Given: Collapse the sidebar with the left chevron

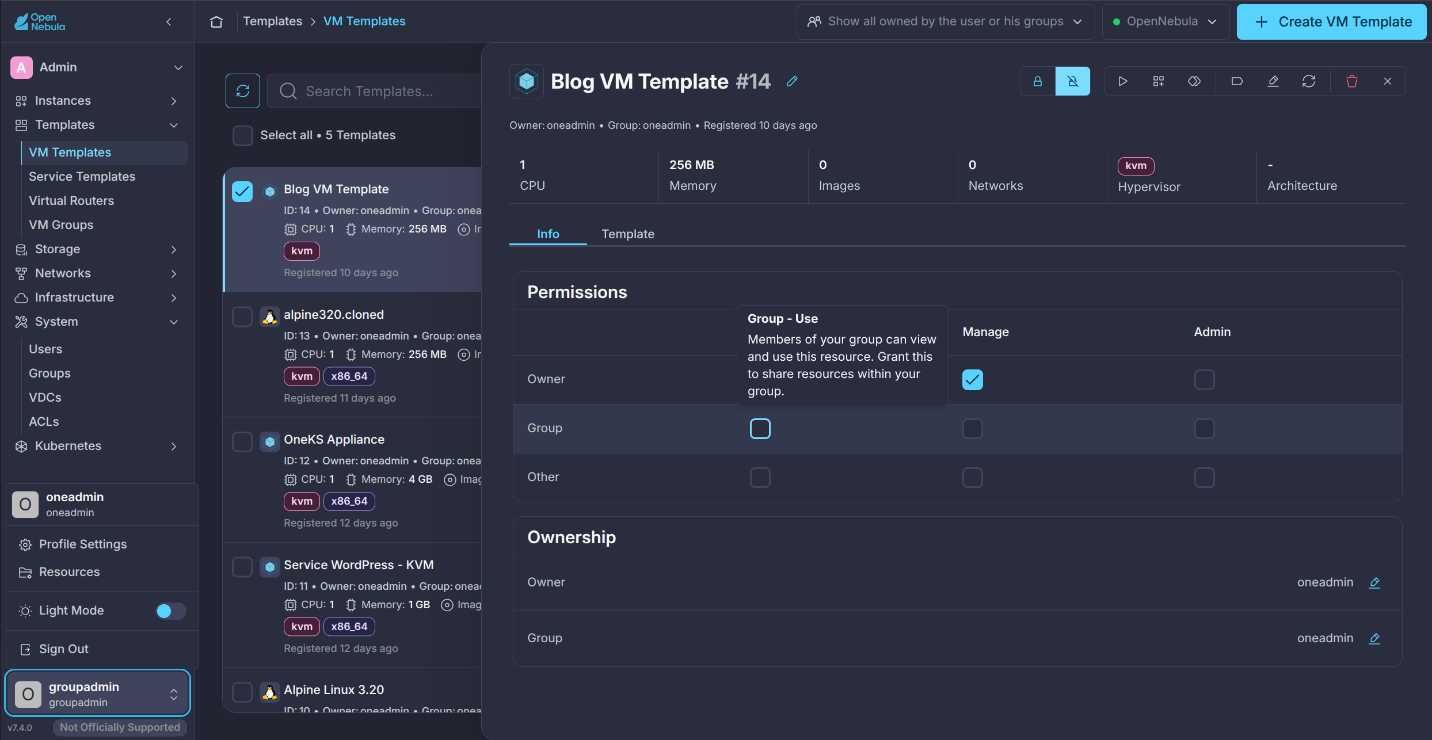Looking at the screenshot, I should [x=169, y=22].
